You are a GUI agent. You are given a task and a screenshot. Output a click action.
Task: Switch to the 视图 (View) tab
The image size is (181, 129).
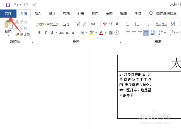coord(123,13)
